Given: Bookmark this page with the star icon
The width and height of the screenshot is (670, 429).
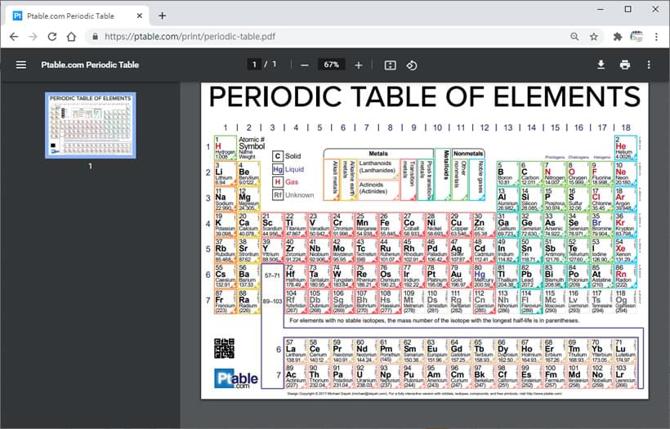Looking at the screenshot, I should [x=594, y=37].
